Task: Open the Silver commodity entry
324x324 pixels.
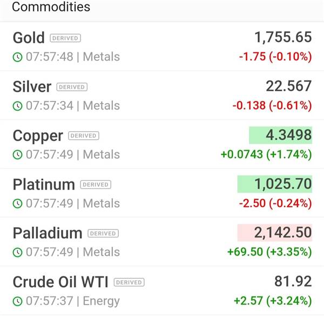Action: [x=162, y=95]
